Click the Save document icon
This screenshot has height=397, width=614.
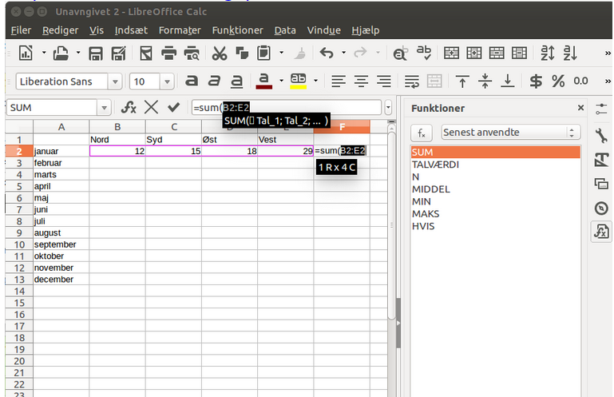tap(96, 54)
